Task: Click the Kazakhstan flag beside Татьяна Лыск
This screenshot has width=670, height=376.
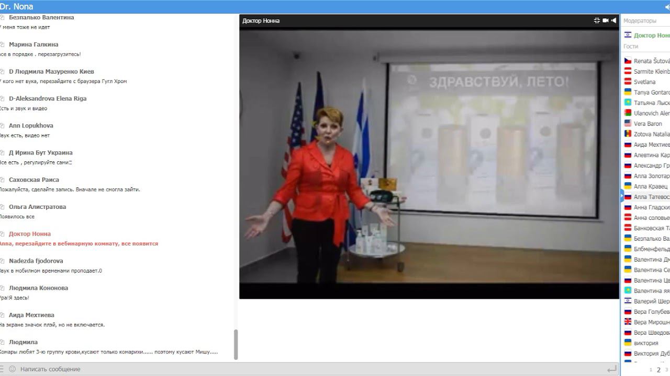Action: 628,103
